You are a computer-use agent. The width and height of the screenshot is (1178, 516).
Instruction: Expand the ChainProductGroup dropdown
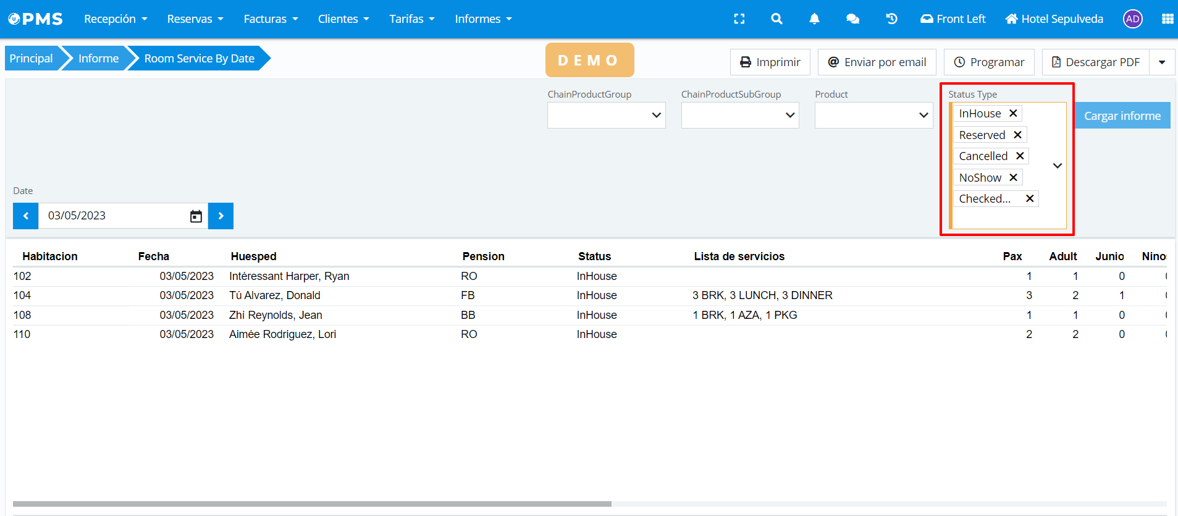[606, 116]
